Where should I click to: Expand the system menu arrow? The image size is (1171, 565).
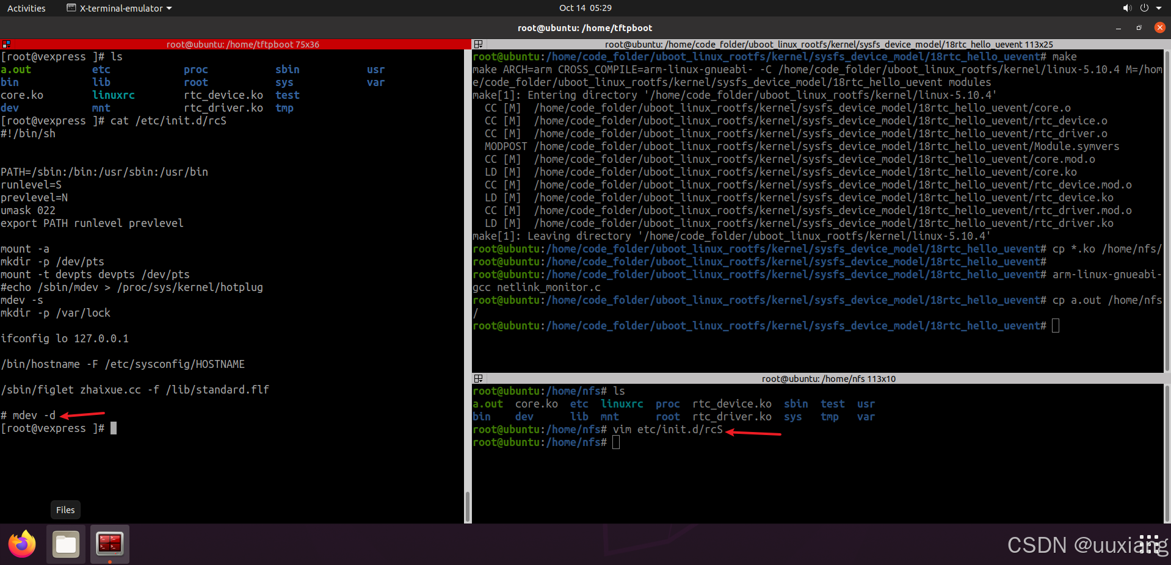pos(1159,8)
